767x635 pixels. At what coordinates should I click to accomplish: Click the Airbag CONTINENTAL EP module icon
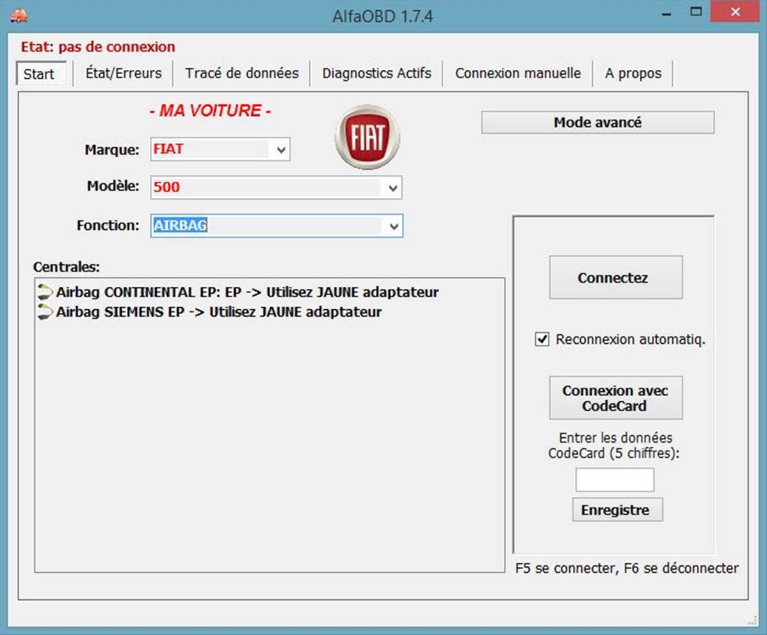pyautogui.click(x=44, y=293)
